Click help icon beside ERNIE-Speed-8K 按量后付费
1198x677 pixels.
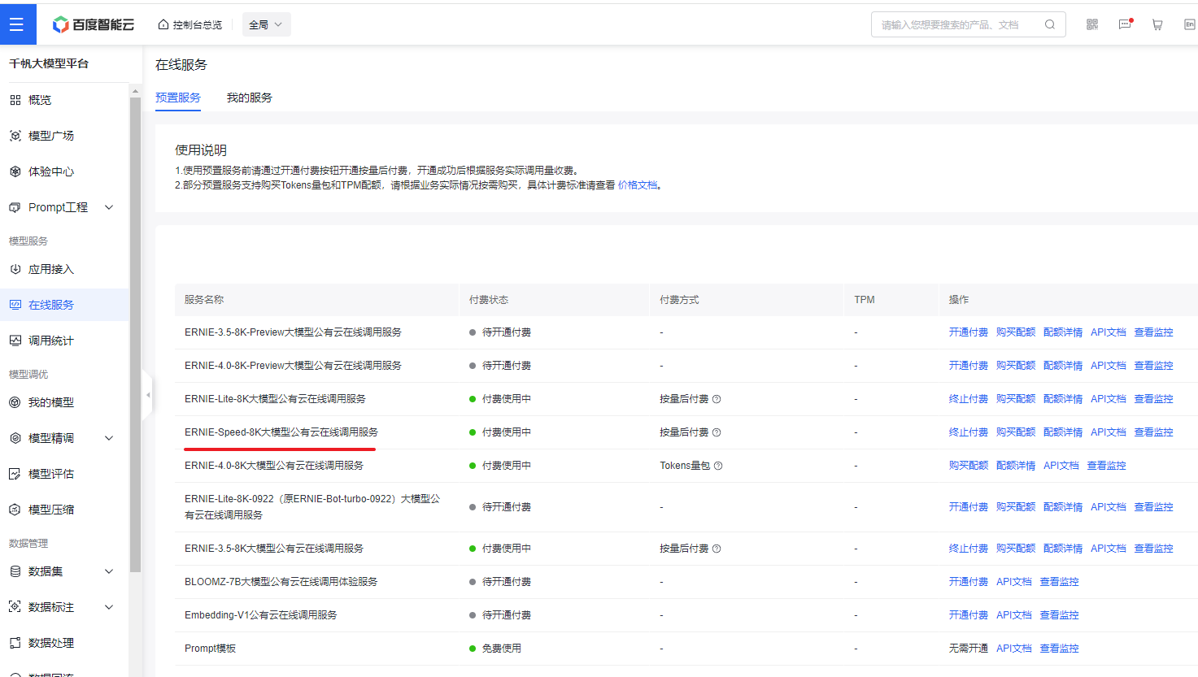coord(717,432)
